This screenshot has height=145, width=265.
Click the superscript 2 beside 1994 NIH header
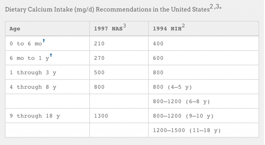(x=183, y=26)
